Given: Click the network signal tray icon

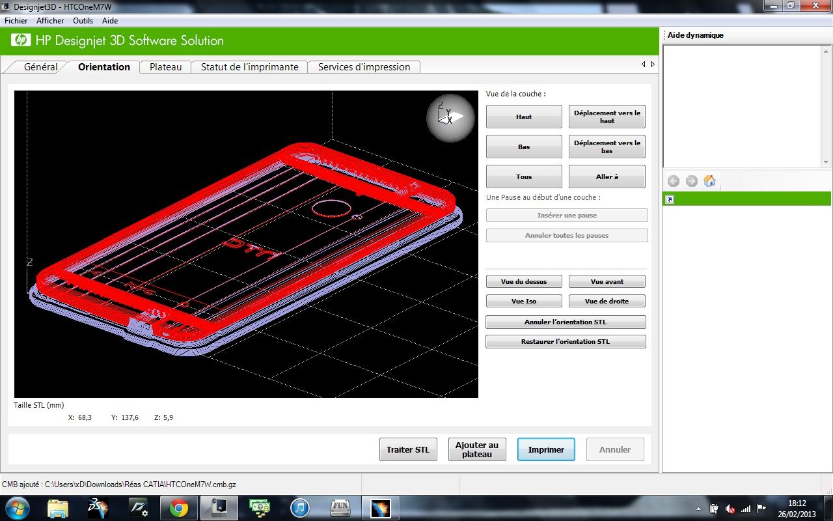Looking at the screenshot, I should 746,508.
